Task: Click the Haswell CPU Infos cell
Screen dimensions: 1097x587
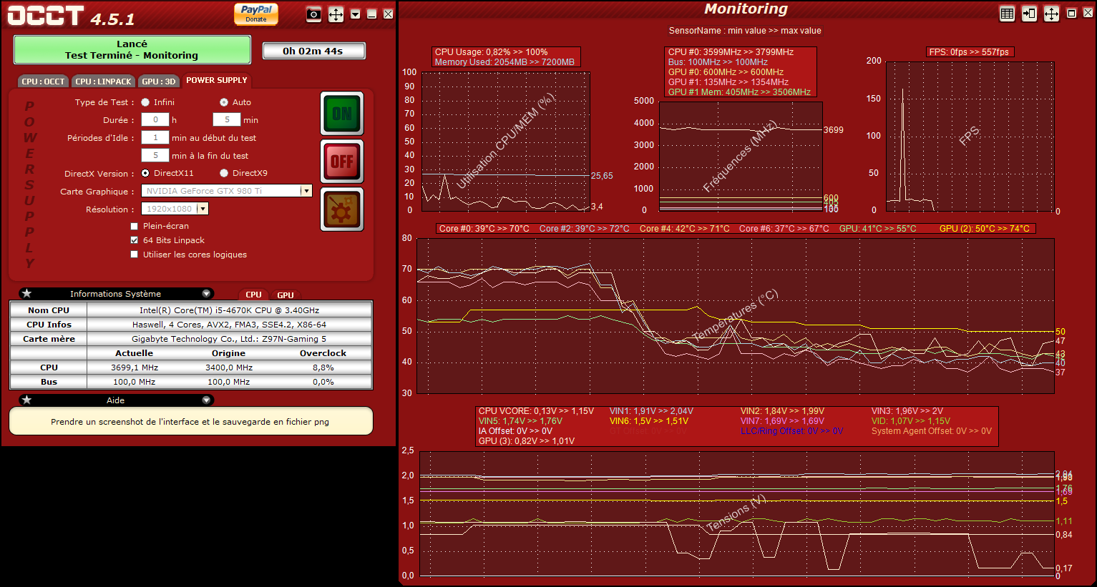Action: 230,325
